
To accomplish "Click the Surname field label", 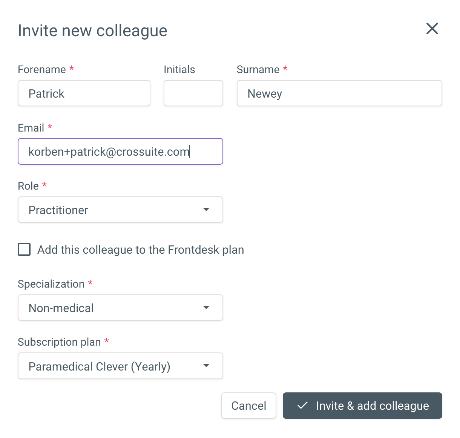I will pyautogui.click(x=258, y=69).
